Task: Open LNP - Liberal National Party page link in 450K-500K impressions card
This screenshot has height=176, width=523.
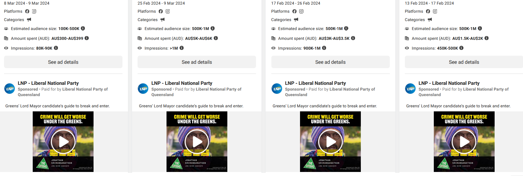Action: click(449, 83)
